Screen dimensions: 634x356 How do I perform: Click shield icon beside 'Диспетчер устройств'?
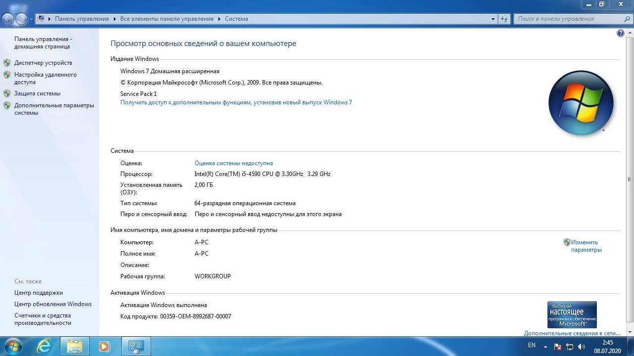pos(7,63)
